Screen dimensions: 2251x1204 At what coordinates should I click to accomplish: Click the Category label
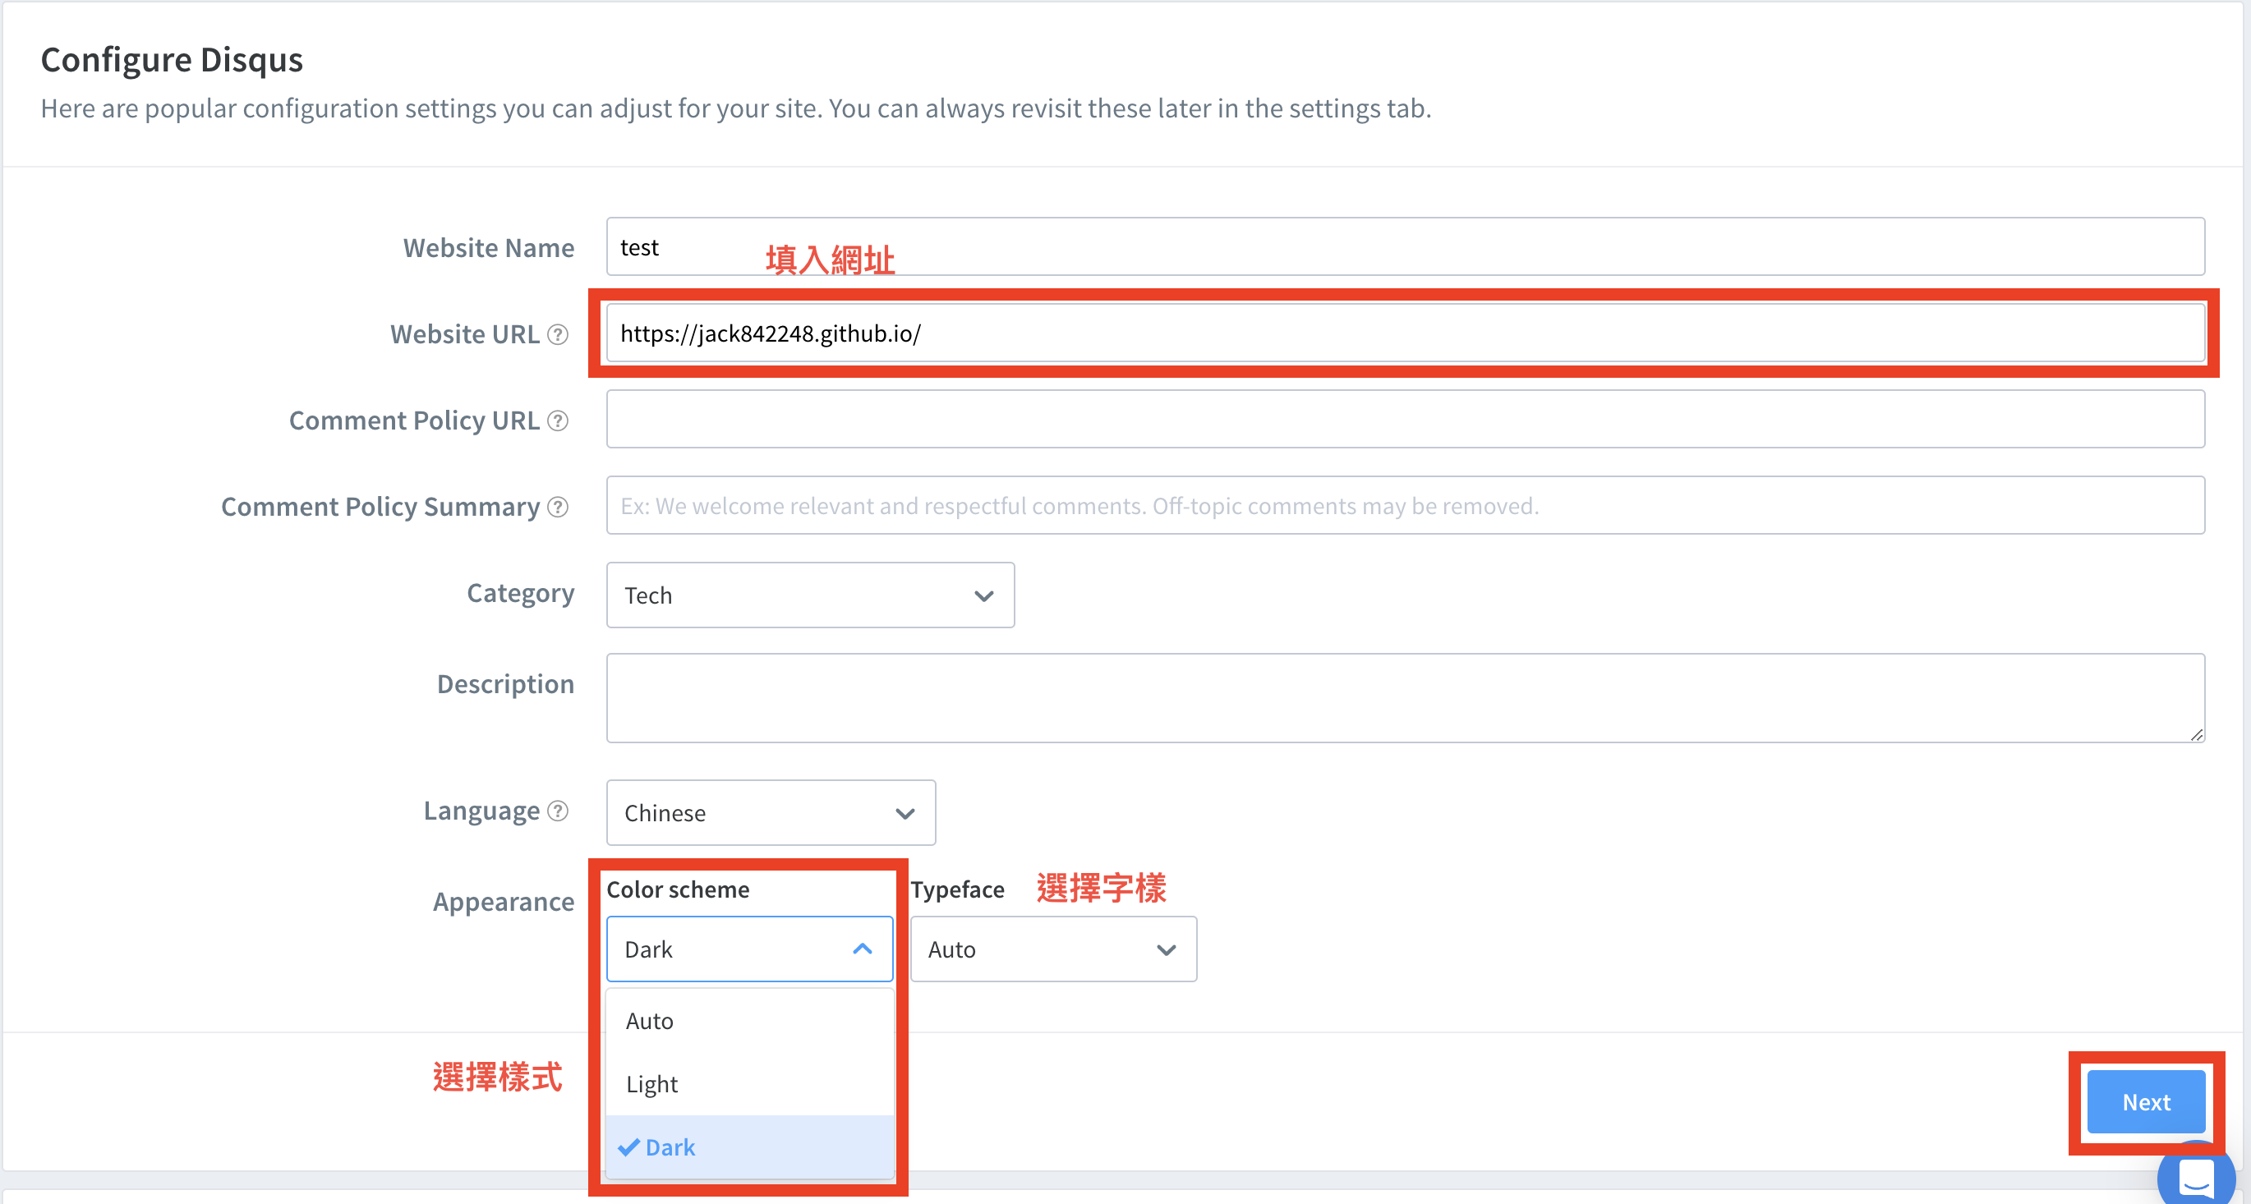520,593
